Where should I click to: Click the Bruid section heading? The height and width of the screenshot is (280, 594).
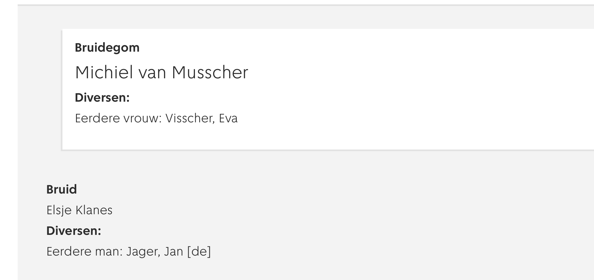coord(62,189)
